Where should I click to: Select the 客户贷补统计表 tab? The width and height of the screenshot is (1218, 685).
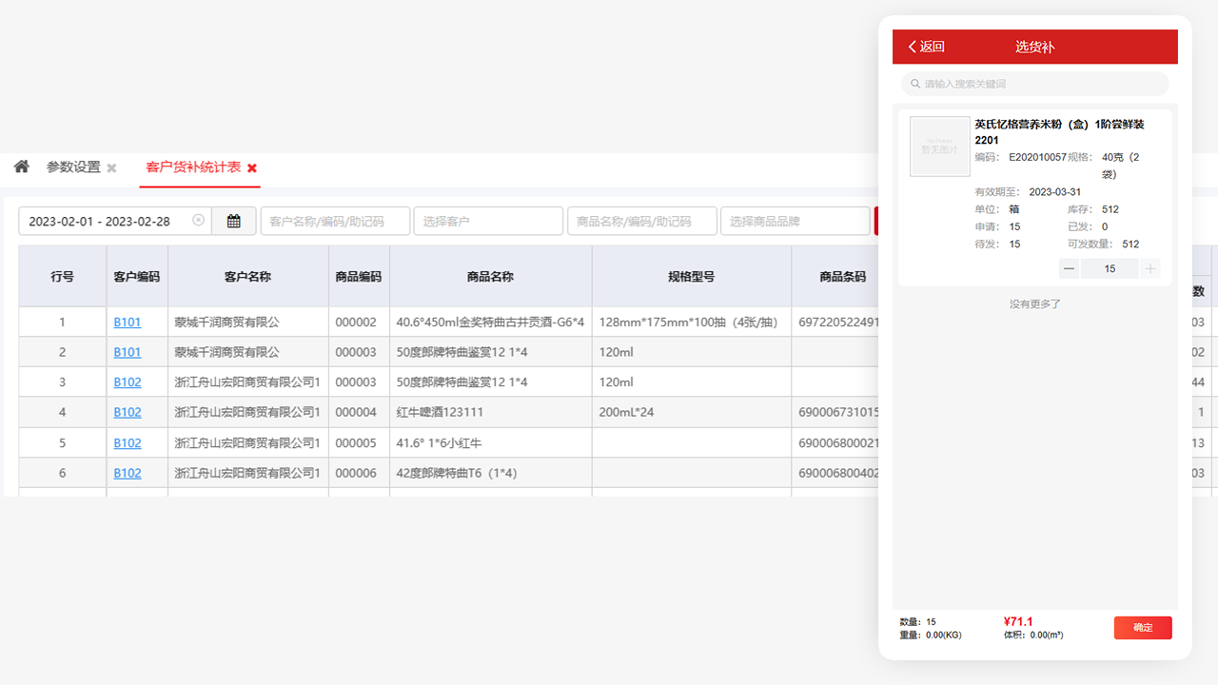click(x=192, y=167)
